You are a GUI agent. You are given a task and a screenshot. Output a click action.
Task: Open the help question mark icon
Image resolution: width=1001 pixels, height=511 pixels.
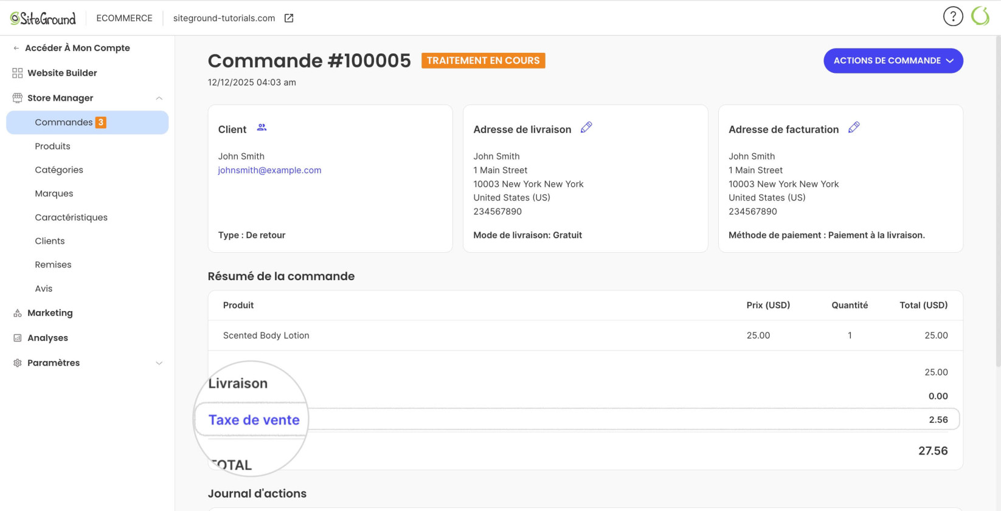coord(953,16)
